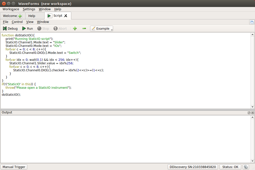Click the "function doStaticIO(){" line
The width and height of the screenshot is (255, 170).
click(x=18, y=35)
